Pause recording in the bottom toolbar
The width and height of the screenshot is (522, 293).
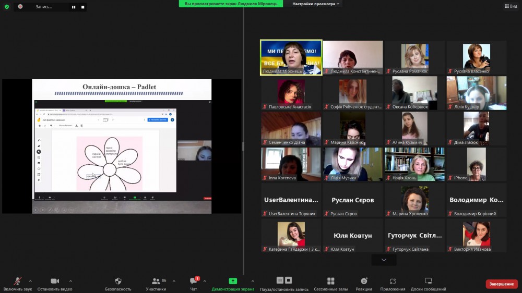coord(280,280)
